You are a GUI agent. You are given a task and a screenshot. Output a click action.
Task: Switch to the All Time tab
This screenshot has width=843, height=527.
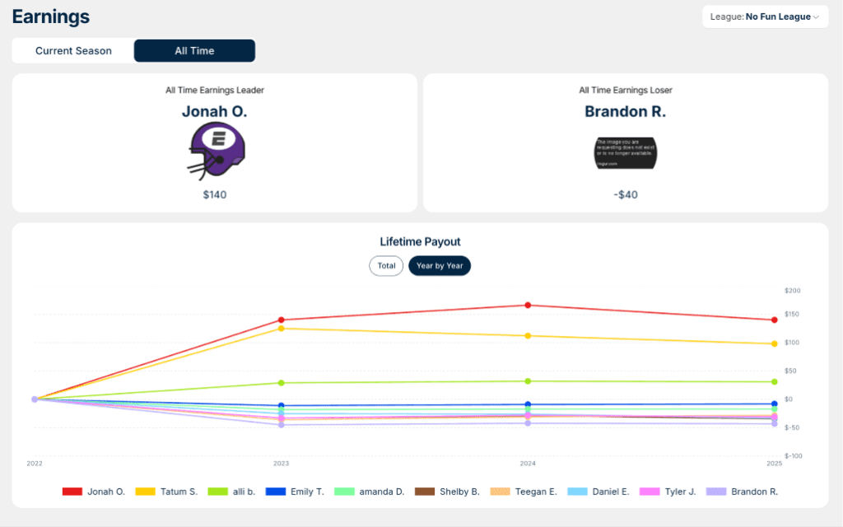click(x=193, y=50)
